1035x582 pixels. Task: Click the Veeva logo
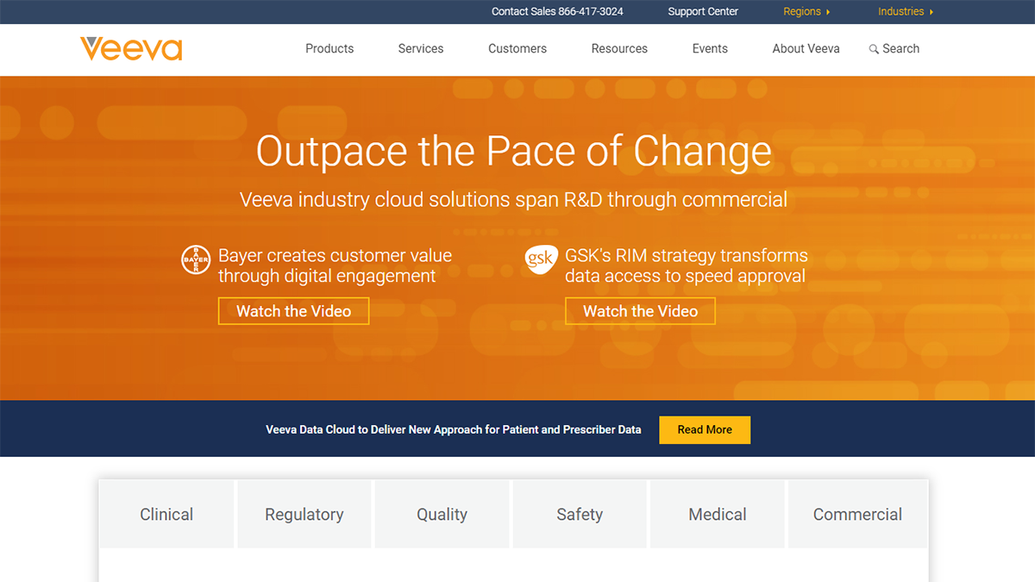point(131,49)
